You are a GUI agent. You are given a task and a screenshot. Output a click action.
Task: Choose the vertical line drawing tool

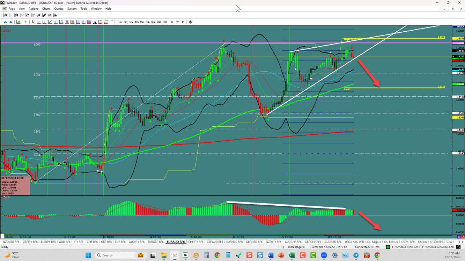(44, 22)
